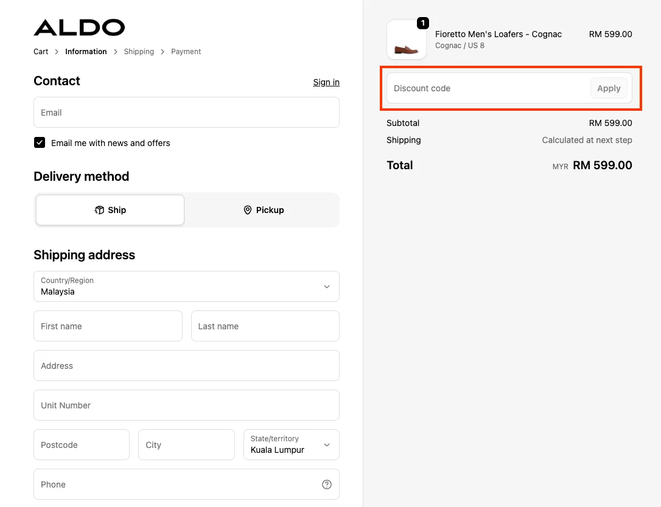Click the Contact heading

(57, 81)
